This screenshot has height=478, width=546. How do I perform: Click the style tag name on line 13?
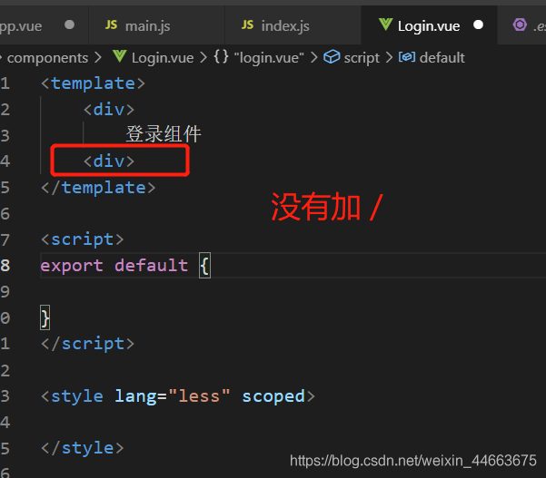pyautogui.click(x=77, y=396)
